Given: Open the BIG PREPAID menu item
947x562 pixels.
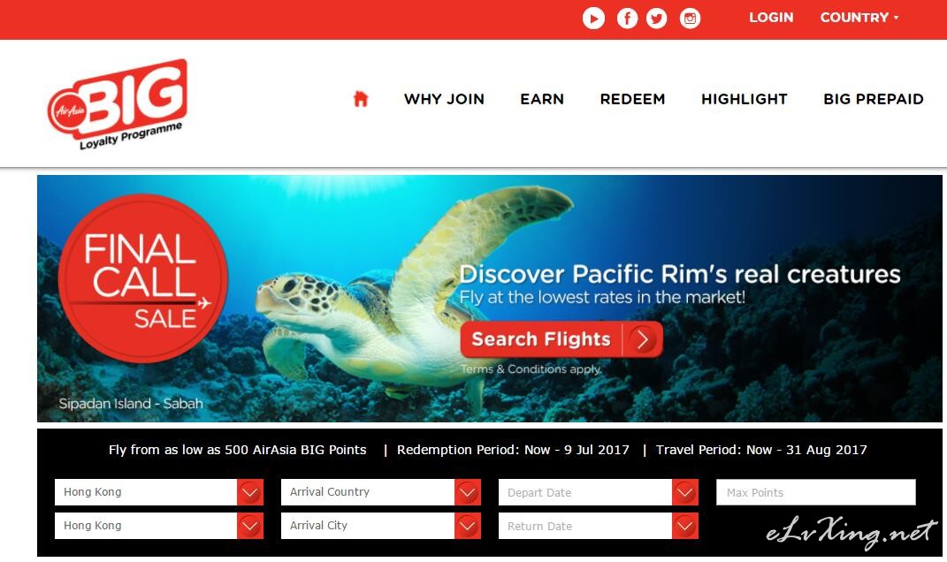Looking at the screenshot, I should pos(874,99).
